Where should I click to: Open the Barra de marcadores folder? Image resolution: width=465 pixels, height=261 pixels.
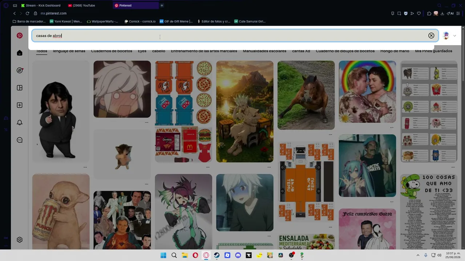[29, 21]
